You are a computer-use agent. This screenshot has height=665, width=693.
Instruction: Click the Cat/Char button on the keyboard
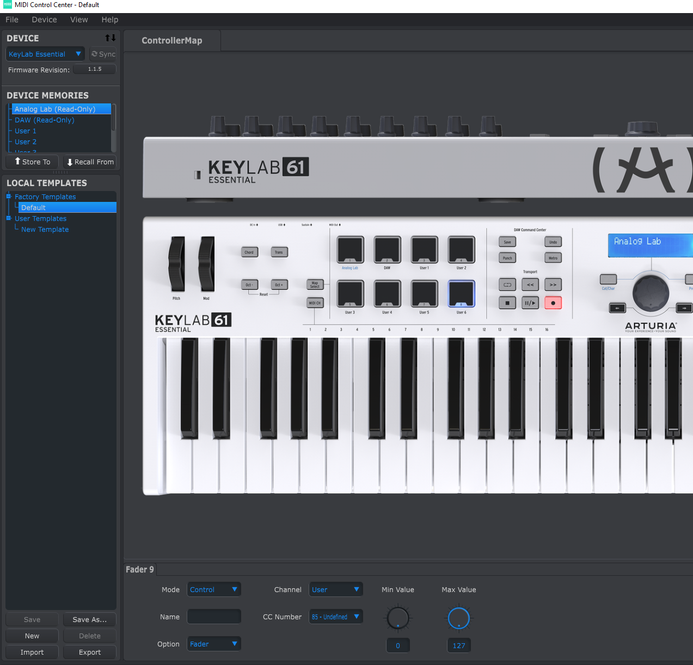[608, 279]
